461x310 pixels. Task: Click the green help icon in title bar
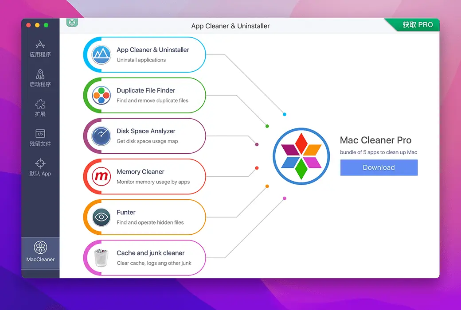click(x=72, y=22)
